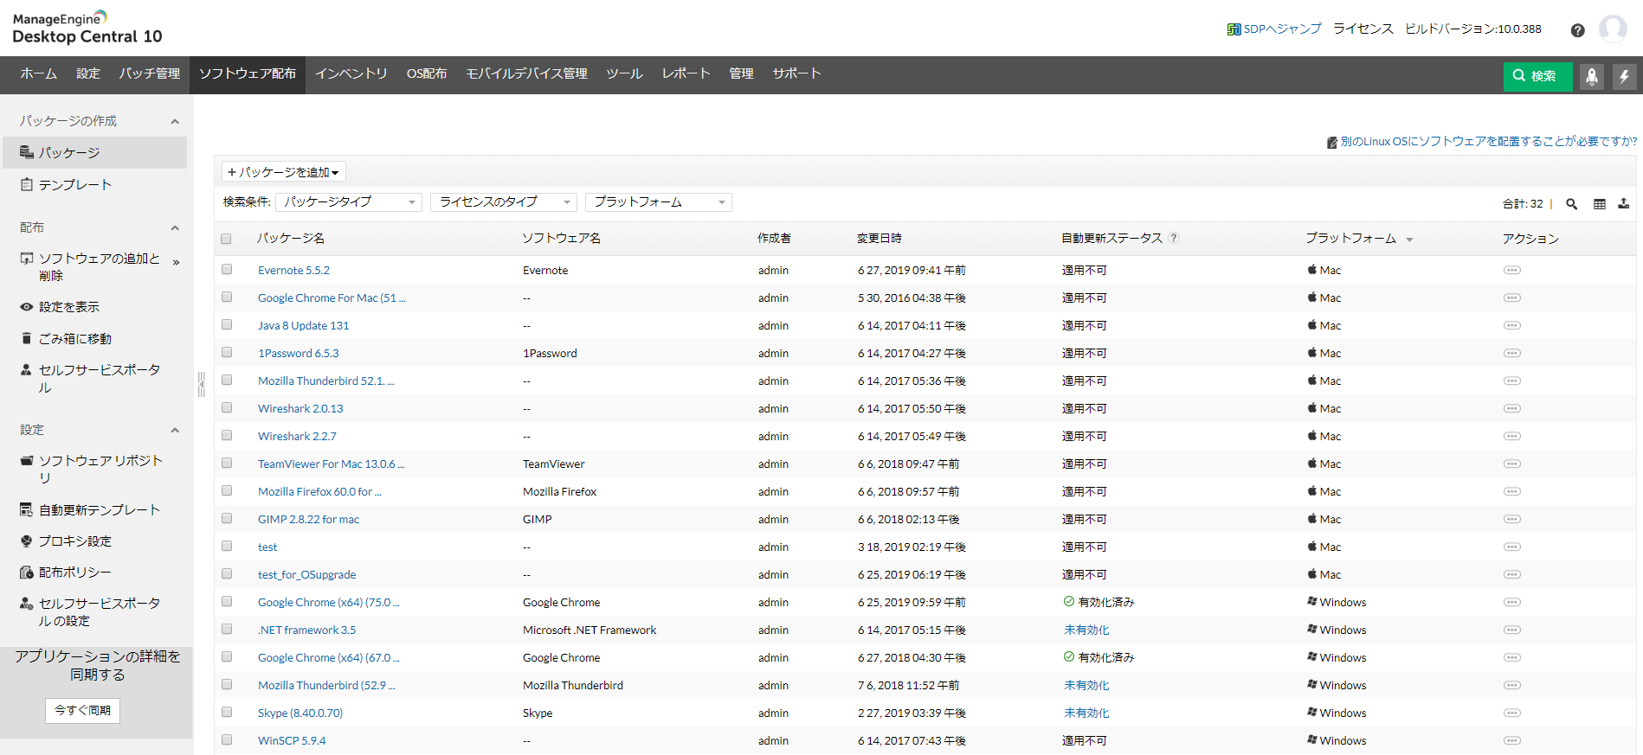Check the box for Java 8 Update 131
Image resolution: width=1643 pixels, height=755 pixels.
pyautogui.click(x=227, y=325)
